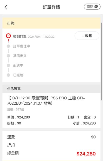103x161 pixels.
Task: Tap the back arrow icon
Action: tap(6, 7)
